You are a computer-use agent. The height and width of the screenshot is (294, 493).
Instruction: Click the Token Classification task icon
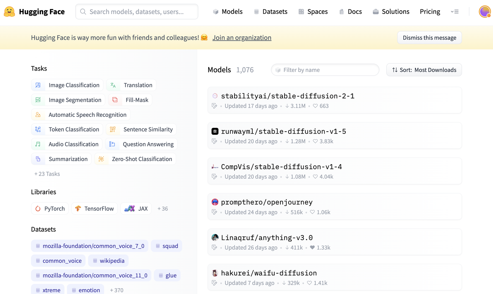(x=38, y=129)
